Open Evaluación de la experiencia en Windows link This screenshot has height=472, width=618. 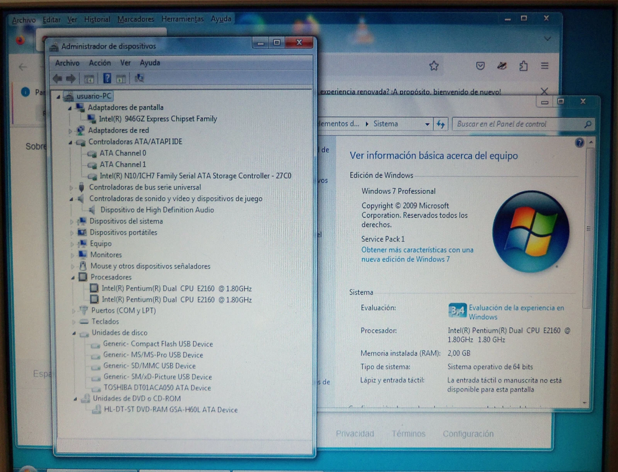pos(516,312)
